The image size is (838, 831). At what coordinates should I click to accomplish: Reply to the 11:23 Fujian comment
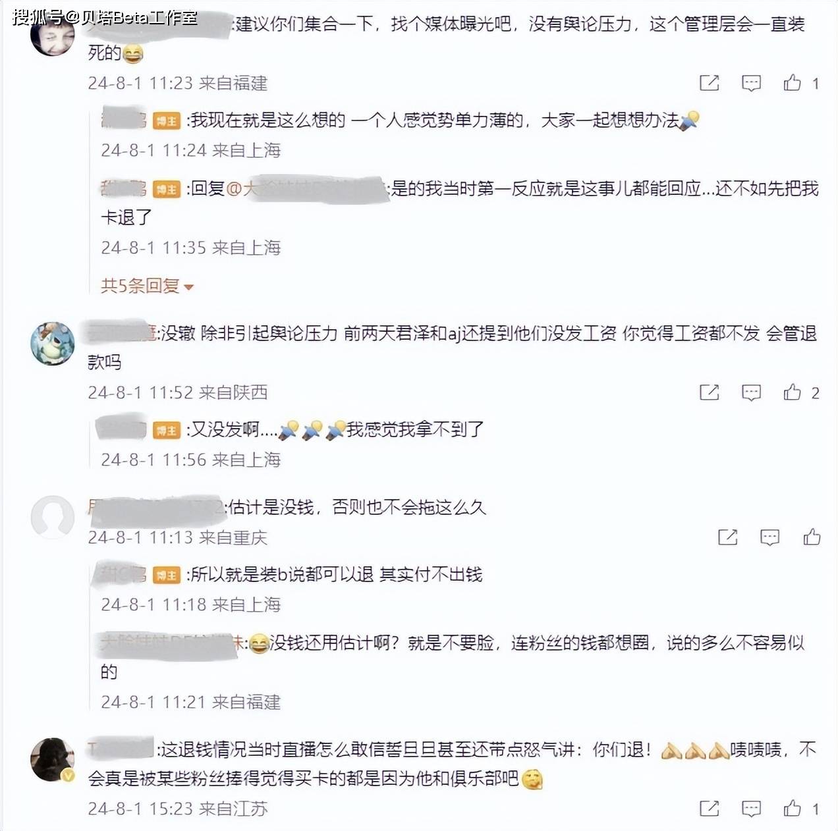[751, 83]
